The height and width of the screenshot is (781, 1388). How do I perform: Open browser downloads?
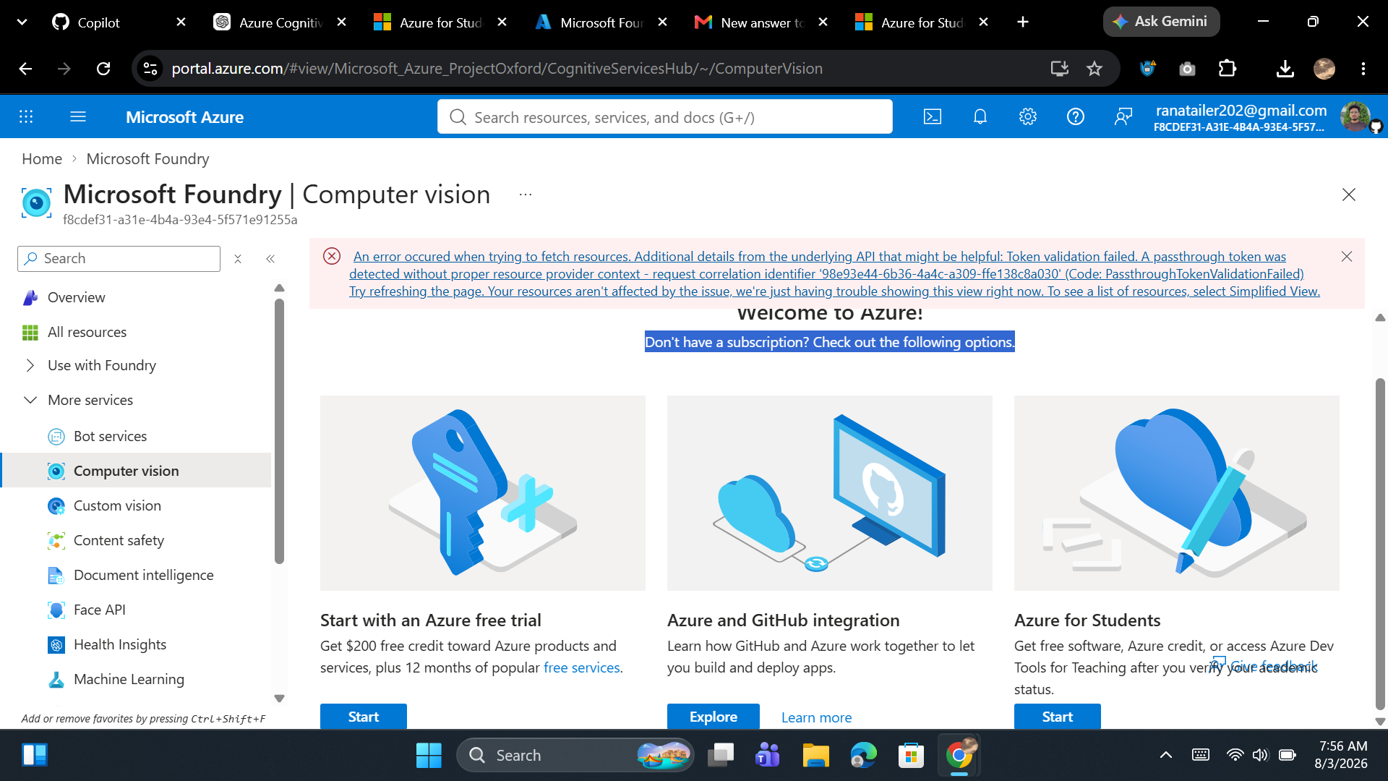click(1285, 69)
